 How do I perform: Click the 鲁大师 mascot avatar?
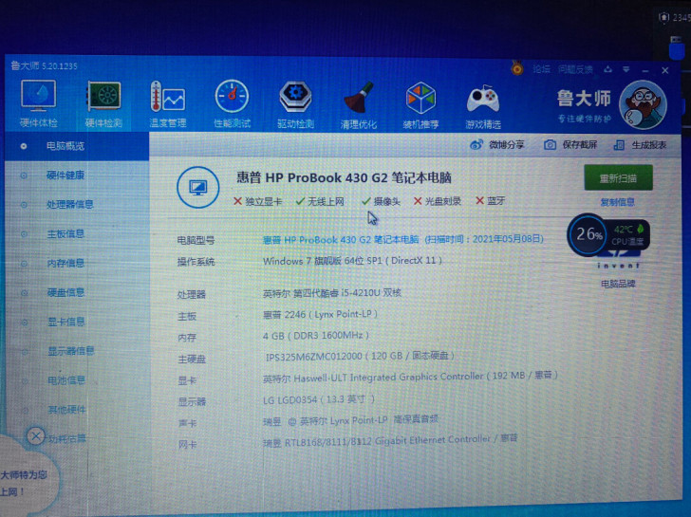(x=643, y=104)
